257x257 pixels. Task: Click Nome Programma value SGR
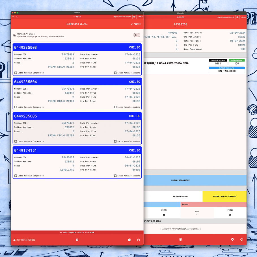tap(243, 49)
